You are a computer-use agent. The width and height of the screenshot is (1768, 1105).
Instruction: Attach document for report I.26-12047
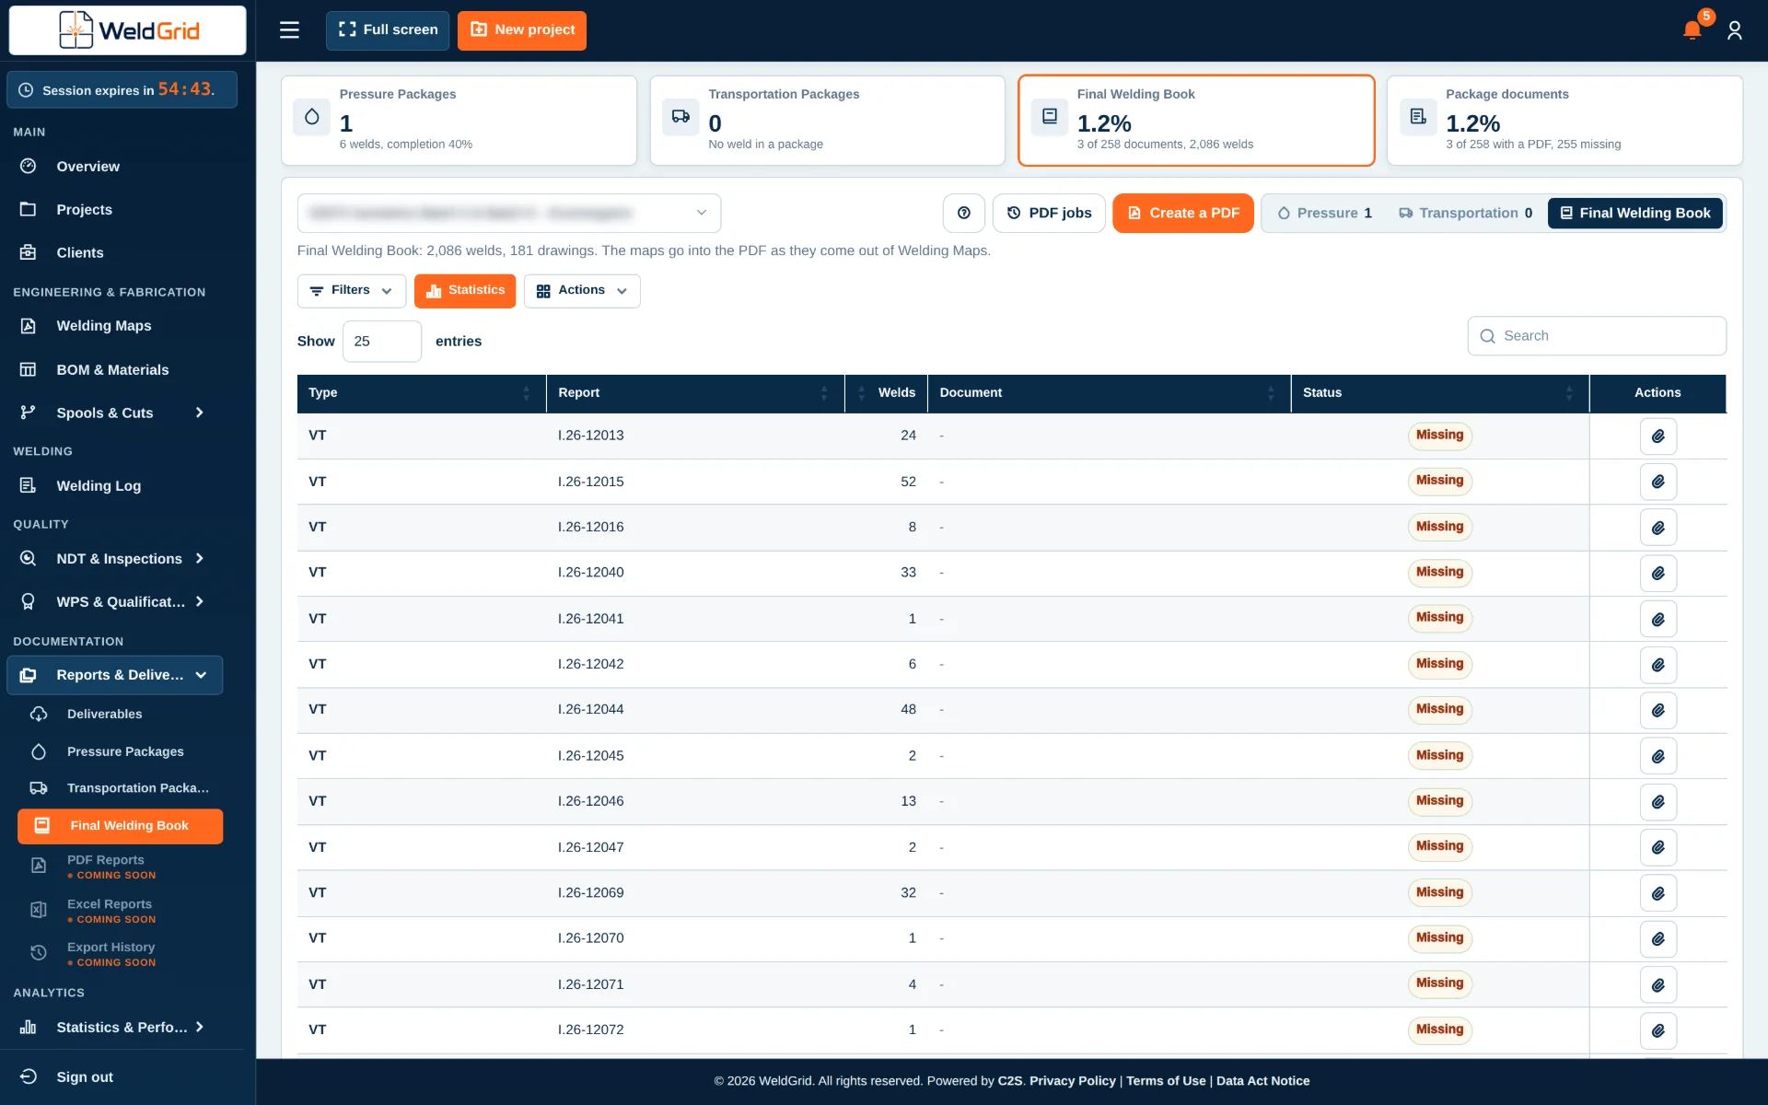(1657, 847)
